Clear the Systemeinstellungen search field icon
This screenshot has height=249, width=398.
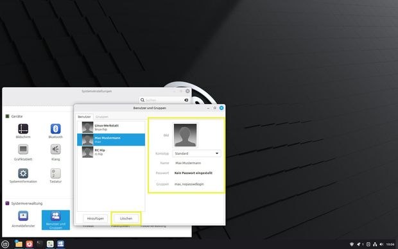186,100
